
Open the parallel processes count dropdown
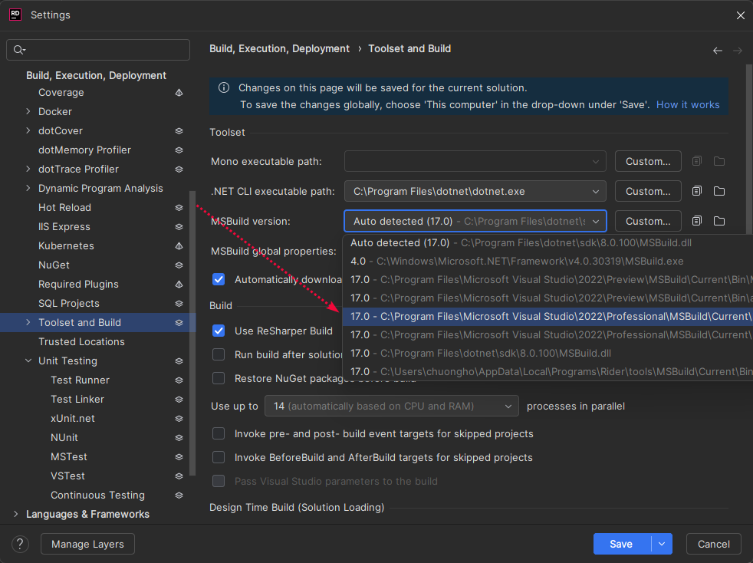point(391,406)
